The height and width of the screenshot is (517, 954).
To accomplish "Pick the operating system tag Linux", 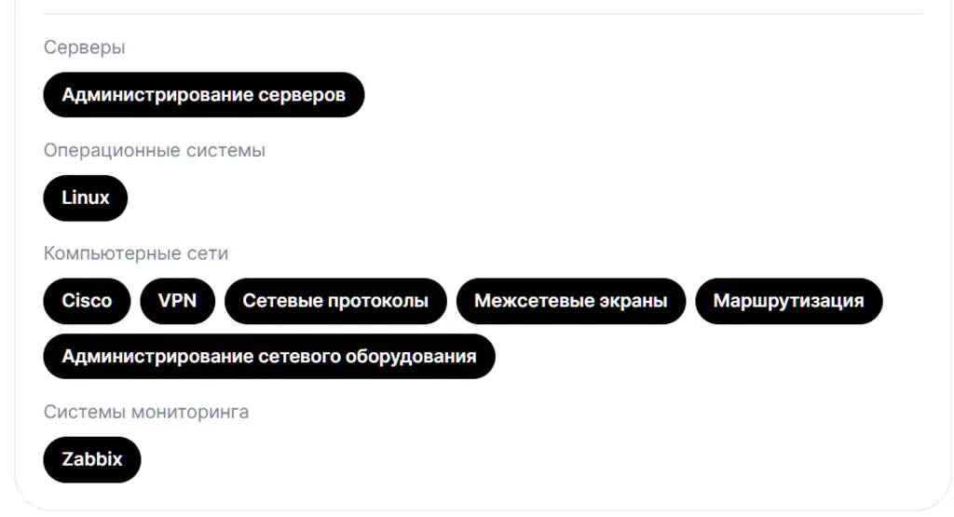I will click(x=85, y=197).
